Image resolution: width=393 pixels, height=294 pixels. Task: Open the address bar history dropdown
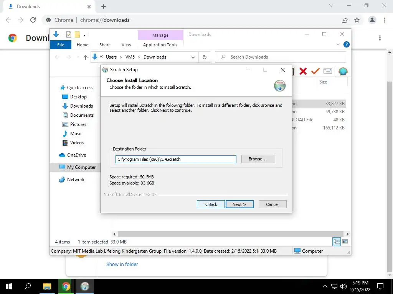point(193,57)
